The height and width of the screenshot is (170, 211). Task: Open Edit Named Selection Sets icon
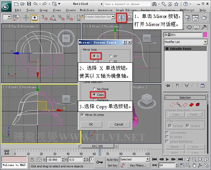tap(80, 18)
